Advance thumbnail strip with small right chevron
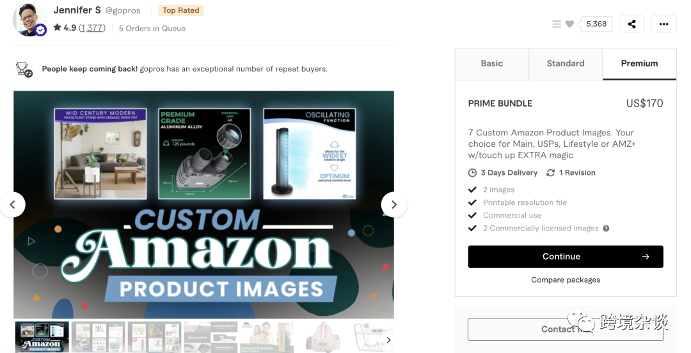 click(388, 340)
